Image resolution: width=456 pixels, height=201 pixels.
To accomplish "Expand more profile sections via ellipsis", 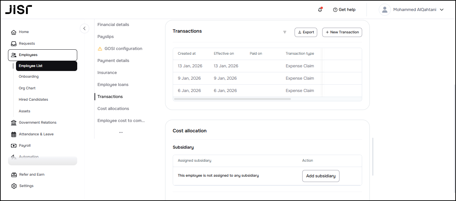I will pos(121,132).
